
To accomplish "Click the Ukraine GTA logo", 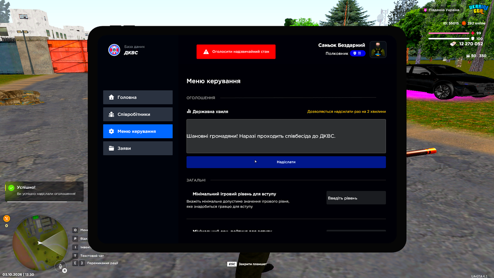I will (x=478, y=9).
